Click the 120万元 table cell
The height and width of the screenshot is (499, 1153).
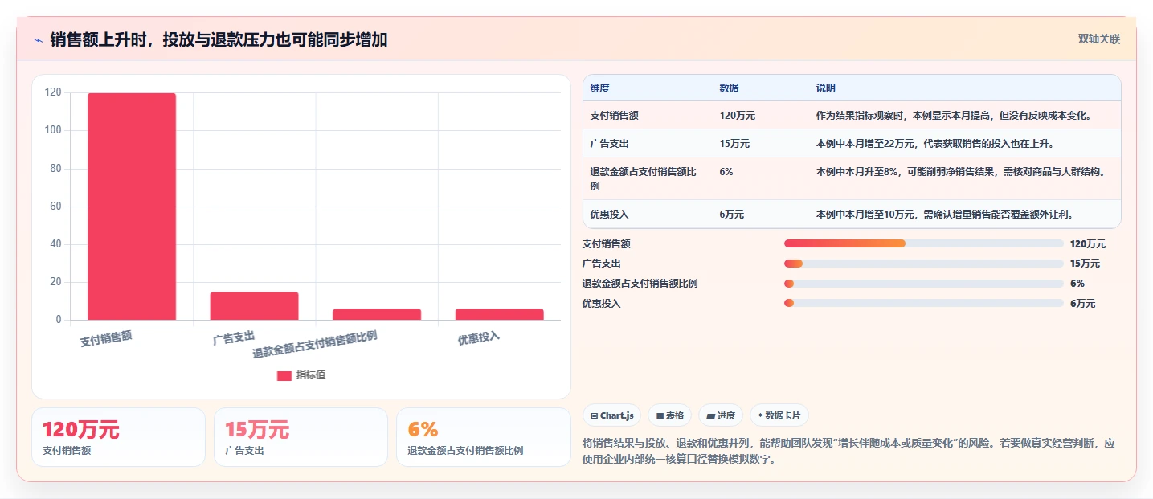click(737, 116)
